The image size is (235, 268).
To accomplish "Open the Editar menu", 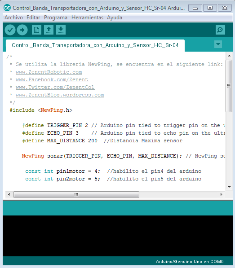I will (x=33, y=18).
